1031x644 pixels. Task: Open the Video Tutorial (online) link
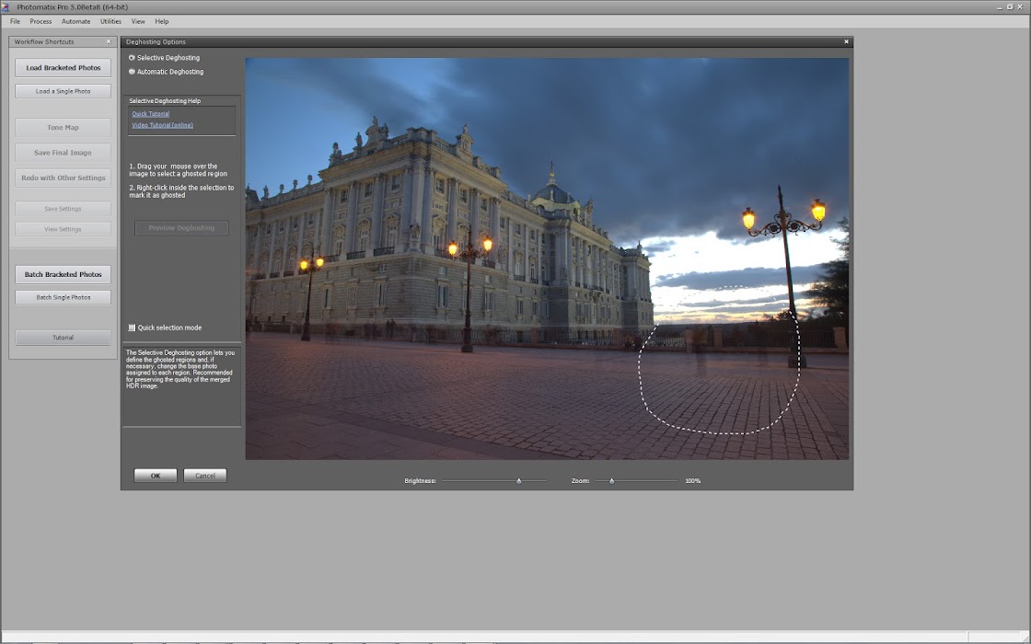(x=162, y=125)
